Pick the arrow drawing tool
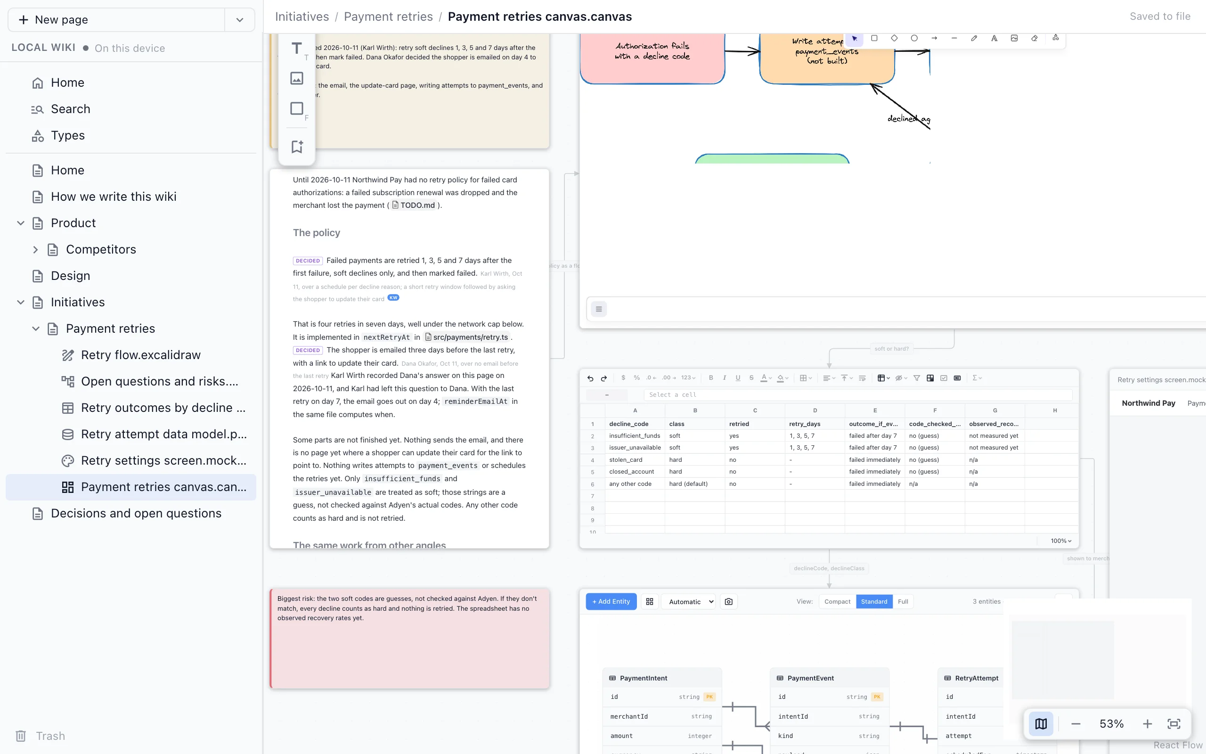 click(934, 38)
